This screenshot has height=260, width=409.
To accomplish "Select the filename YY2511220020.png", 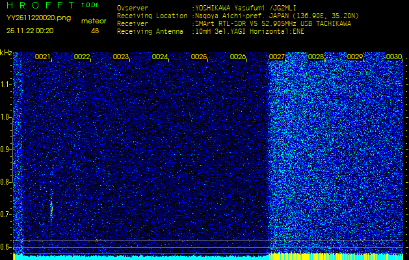I will (x=38, y=18).
